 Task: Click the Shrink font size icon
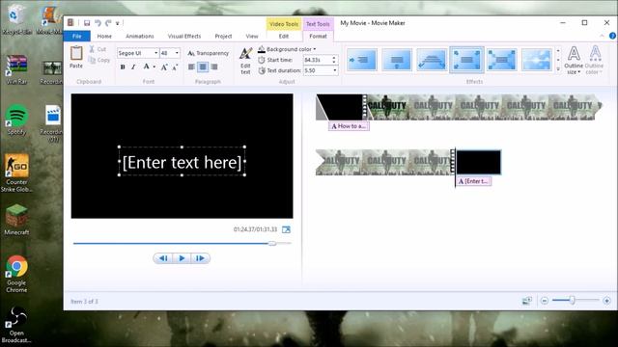pos(175,67)
